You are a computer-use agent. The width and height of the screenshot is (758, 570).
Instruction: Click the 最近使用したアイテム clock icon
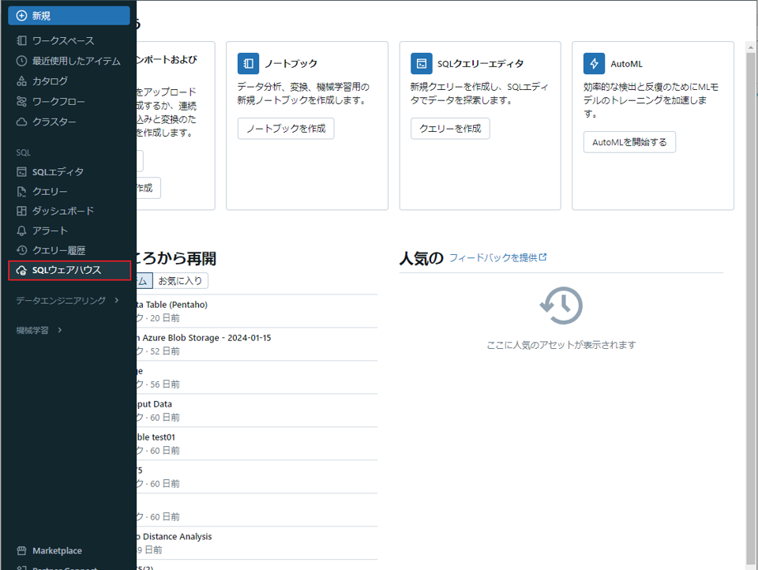click(22, 61)
